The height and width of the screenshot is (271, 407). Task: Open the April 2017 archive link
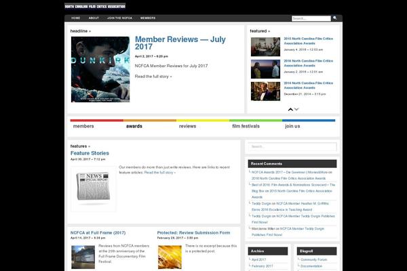coord(259,259)
